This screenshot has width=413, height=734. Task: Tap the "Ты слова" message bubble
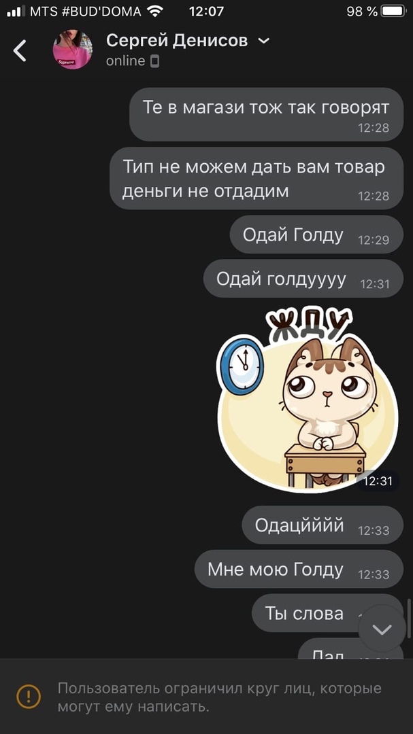point(328,613)
